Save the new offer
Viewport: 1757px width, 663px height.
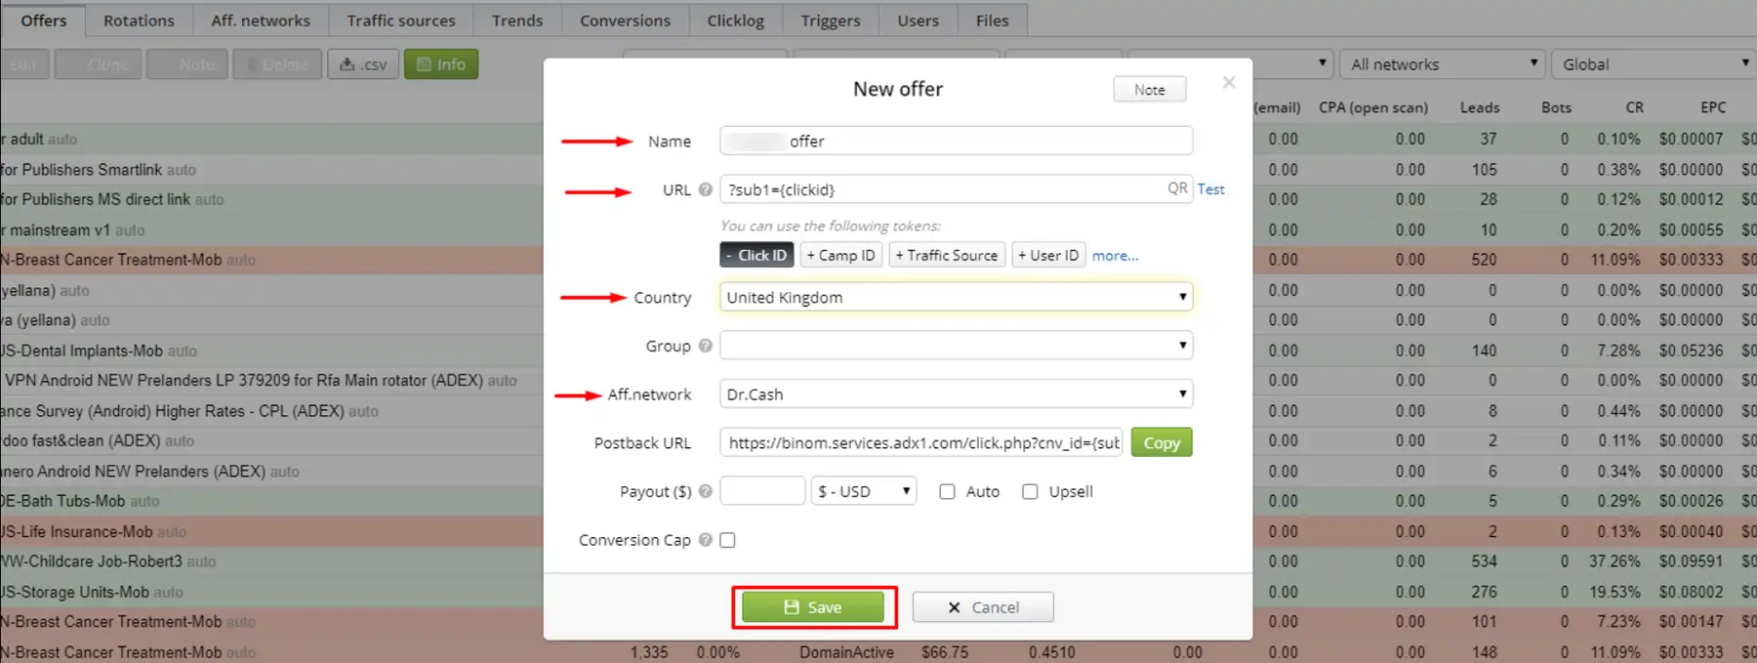coord(813,607)
